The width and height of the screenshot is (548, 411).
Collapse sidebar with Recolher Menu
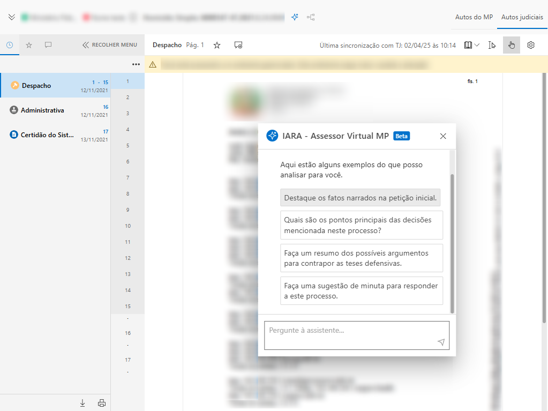[x=110, y=45]
